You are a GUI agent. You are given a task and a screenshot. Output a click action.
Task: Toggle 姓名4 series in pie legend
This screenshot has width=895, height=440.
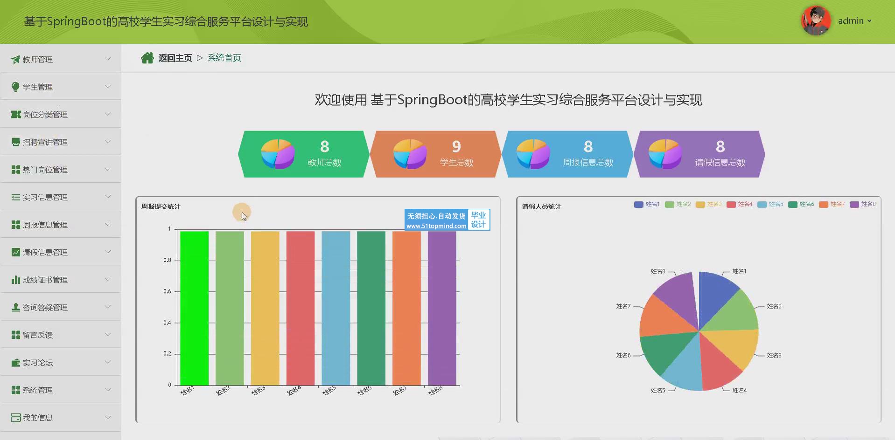[x=739, y=204]
